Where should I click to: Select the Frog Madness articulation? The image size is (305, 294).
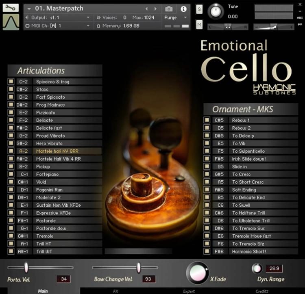pyautogui.click(x=67, y=105)
